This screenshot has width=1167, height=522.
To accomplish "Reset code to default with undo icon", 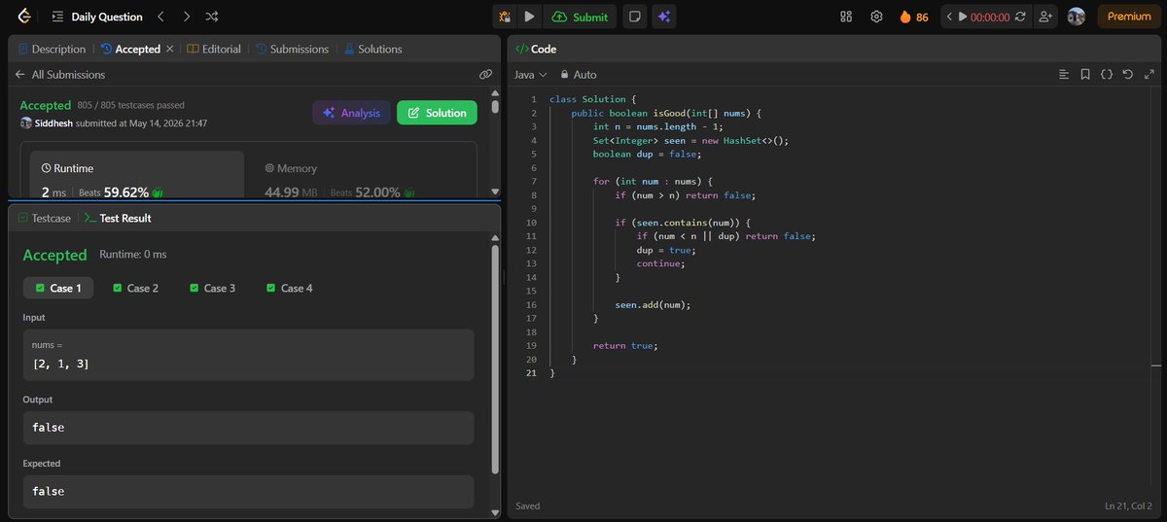I will (1128, 74).
